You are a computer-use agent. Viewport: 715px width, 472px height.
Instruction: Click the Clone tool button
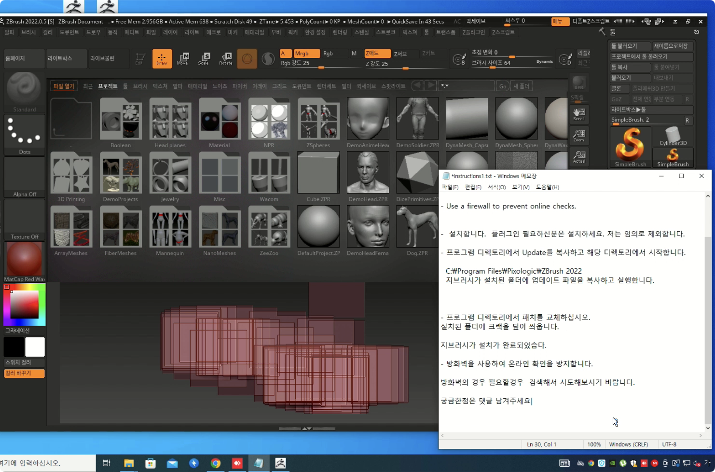(620, 88)
